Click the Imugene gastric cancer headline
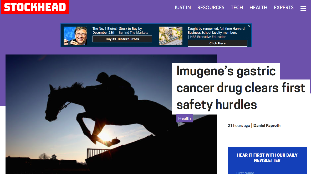The image size is (311, 174). 241,88
